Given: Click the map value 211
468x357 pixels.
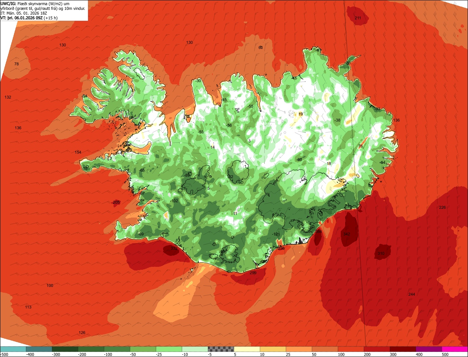Looking at the screenshot, I should (x=358, y=18).
